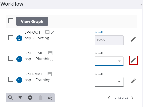Image resolution: width=143 pixels, height=107 pixels.
Task: Click the edit pencil for Insp. - Plumbing
Action: click(133, 60)
